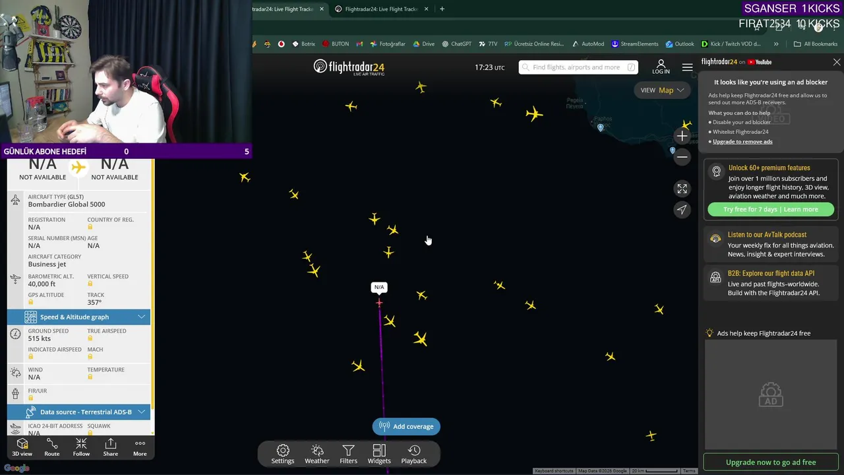The width and height of the screenshot is (844, 475).
Task: Open the Weather layers panel
Action: coord(316,455)
